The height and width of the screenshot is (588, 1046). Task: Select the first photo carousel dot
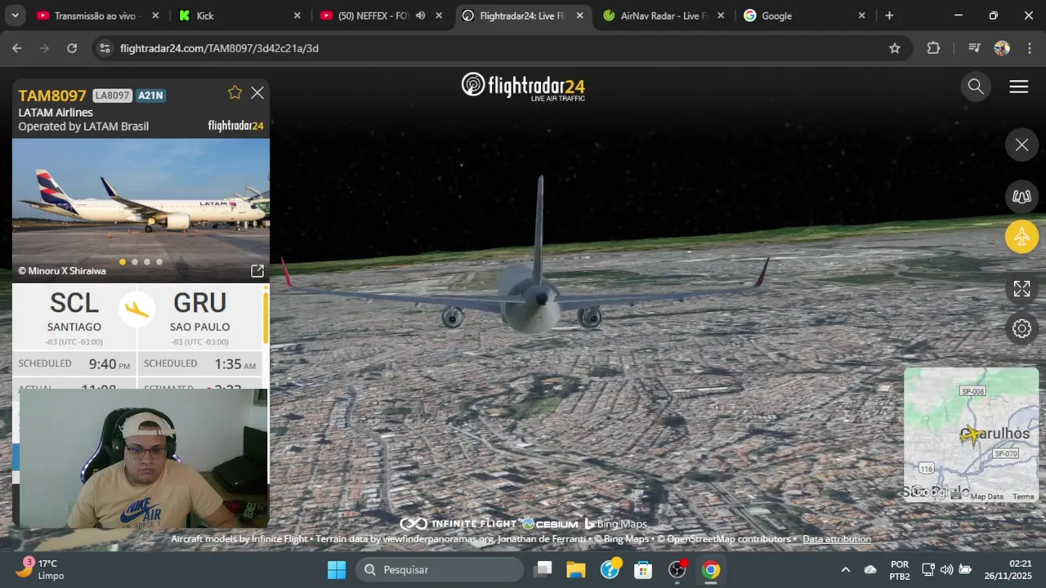click(123, 262)
